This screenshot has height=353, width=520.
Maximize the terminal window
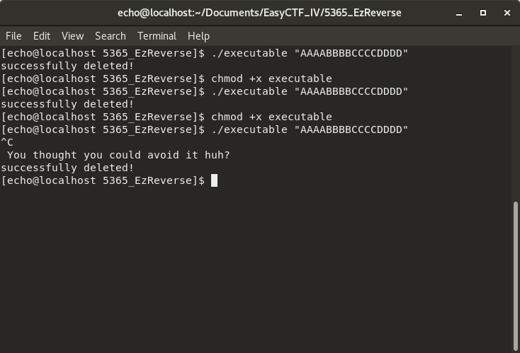coord(483,13)
